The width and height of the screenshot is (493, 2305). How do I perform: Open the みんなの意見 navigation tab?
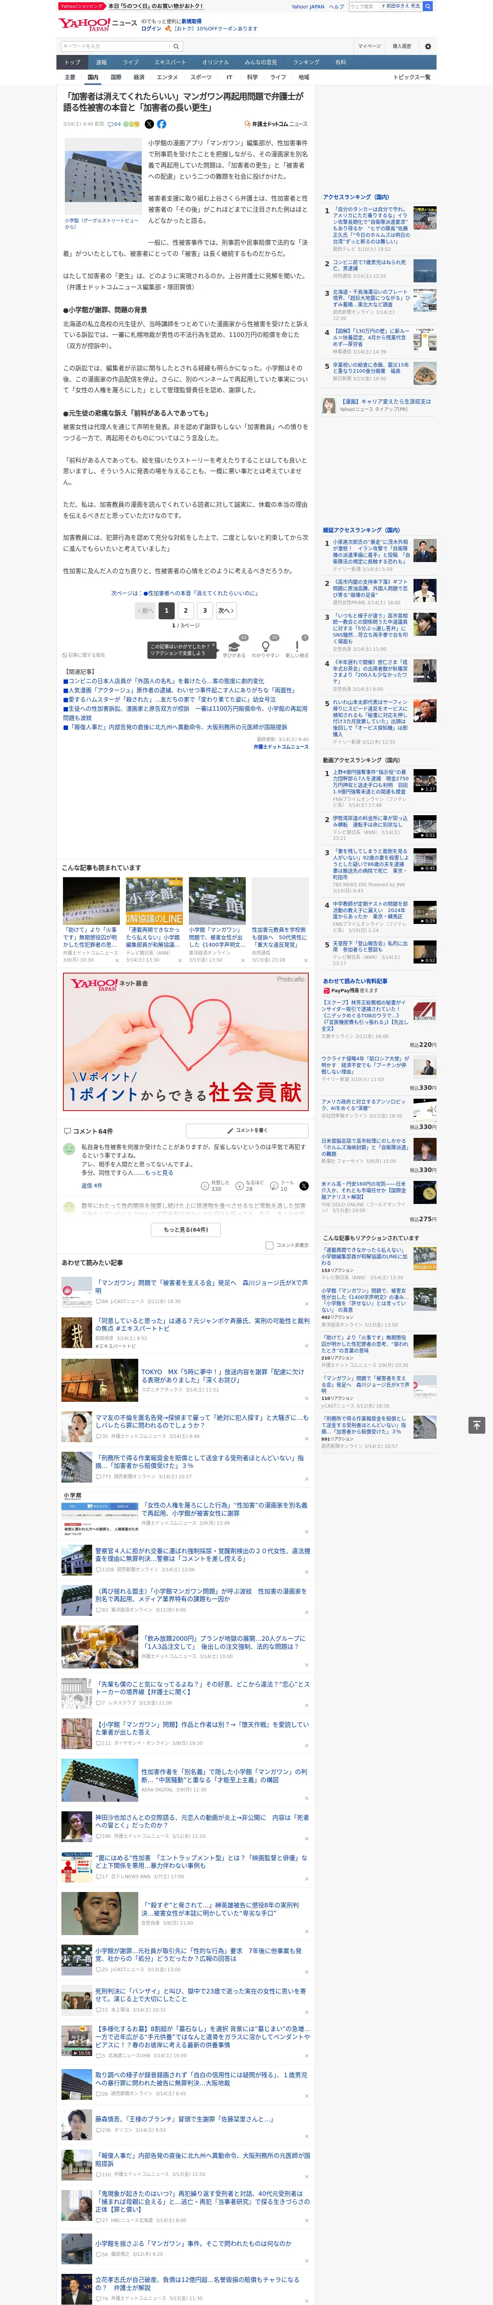coord(260,62)
